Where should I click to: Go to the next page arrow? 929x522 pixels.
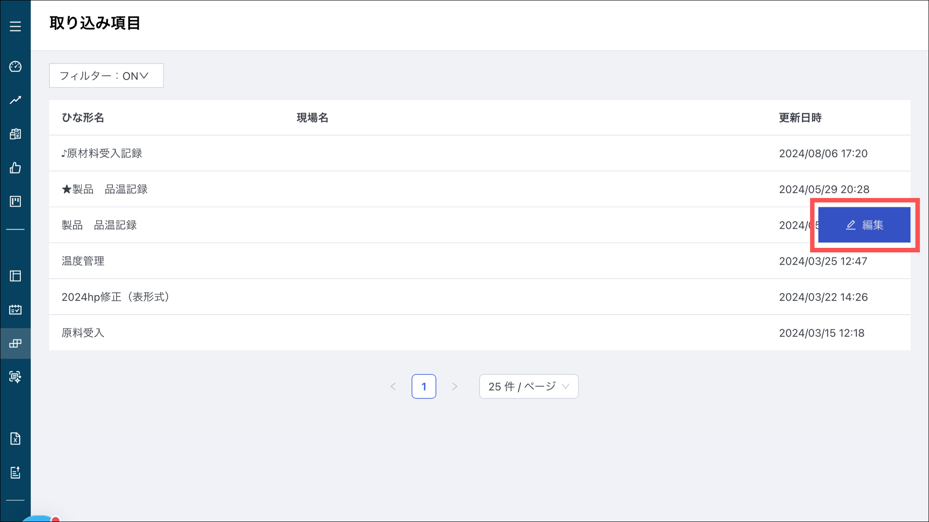tap(455, 387)
